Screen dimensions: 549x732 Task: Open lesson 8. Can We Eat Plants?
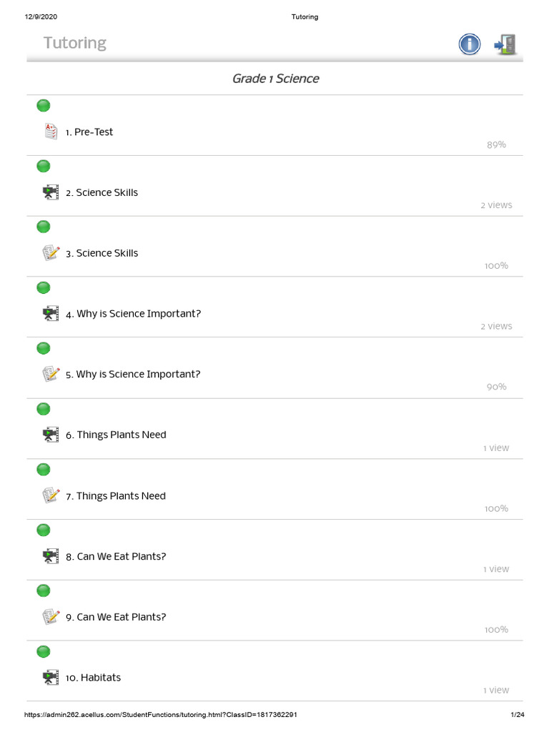click(x=116, y=557)
